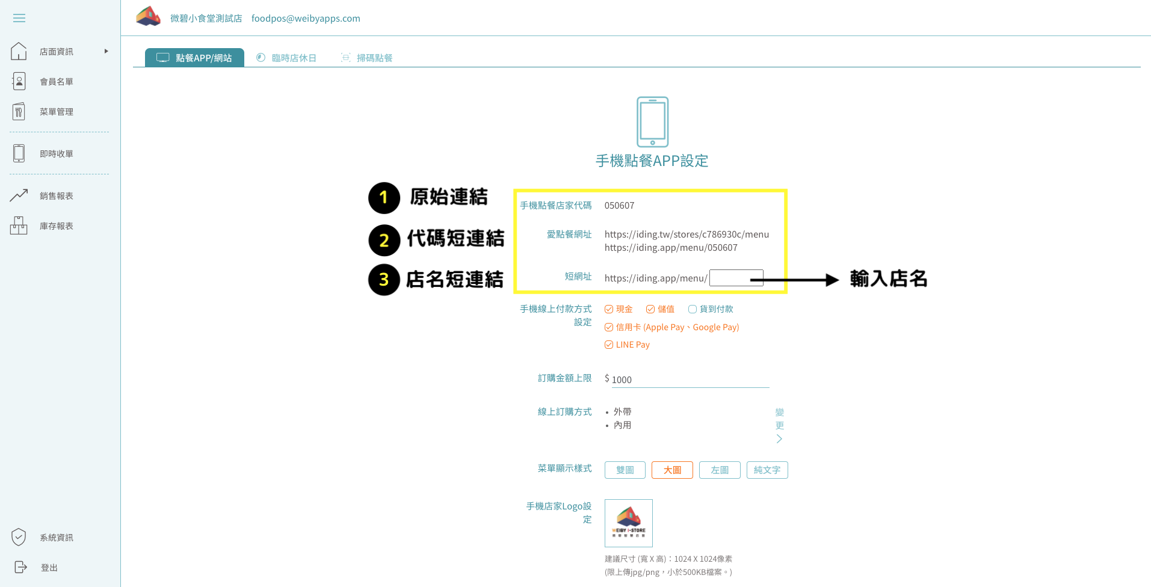
Task: Open 會員名單 member list icon
Action: 19,81
